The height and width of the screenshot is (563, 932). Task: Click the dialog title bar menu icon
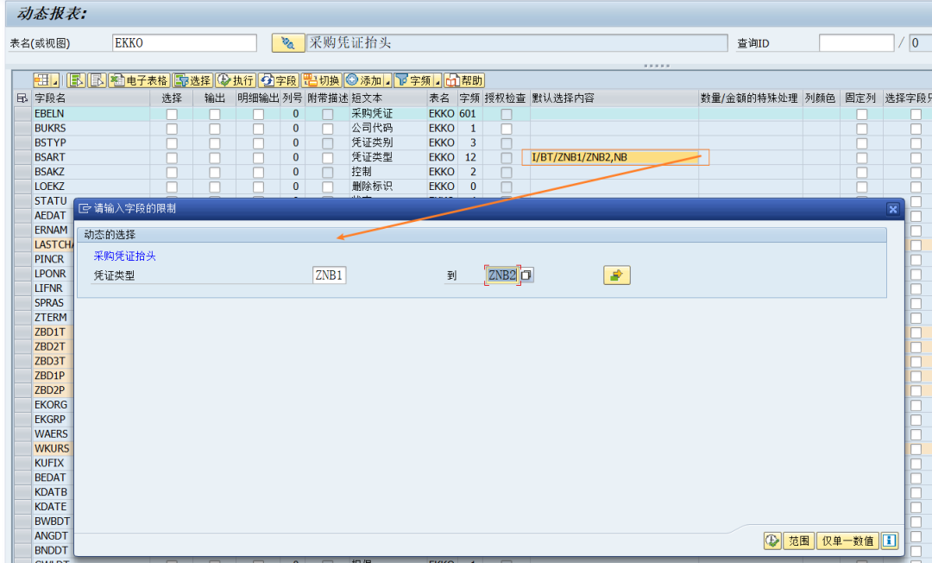coord(85,209)
